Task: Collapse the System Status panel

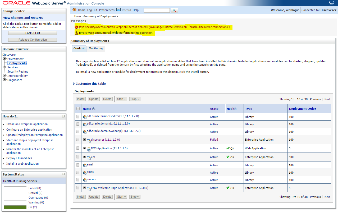Action: [x=63, y=174]
